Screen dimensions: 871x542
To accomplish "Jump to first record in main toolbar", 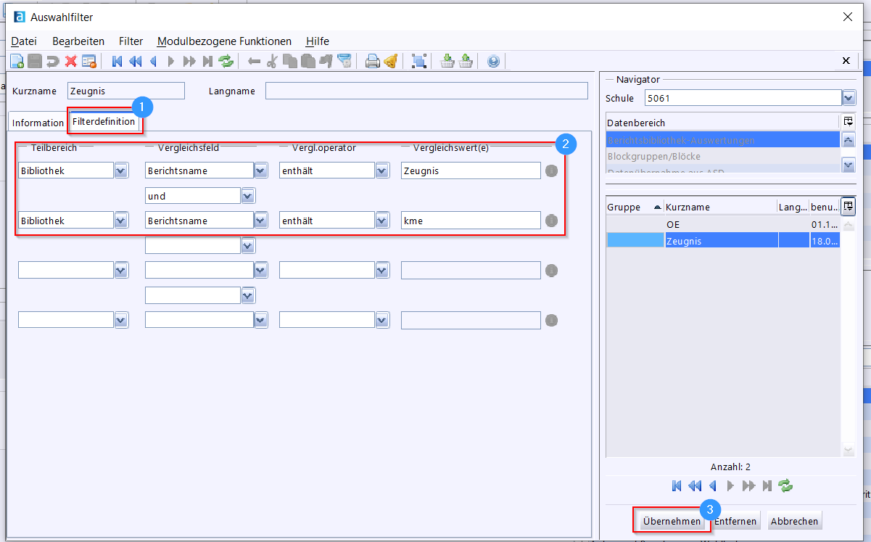I will (x=117, y=62).
